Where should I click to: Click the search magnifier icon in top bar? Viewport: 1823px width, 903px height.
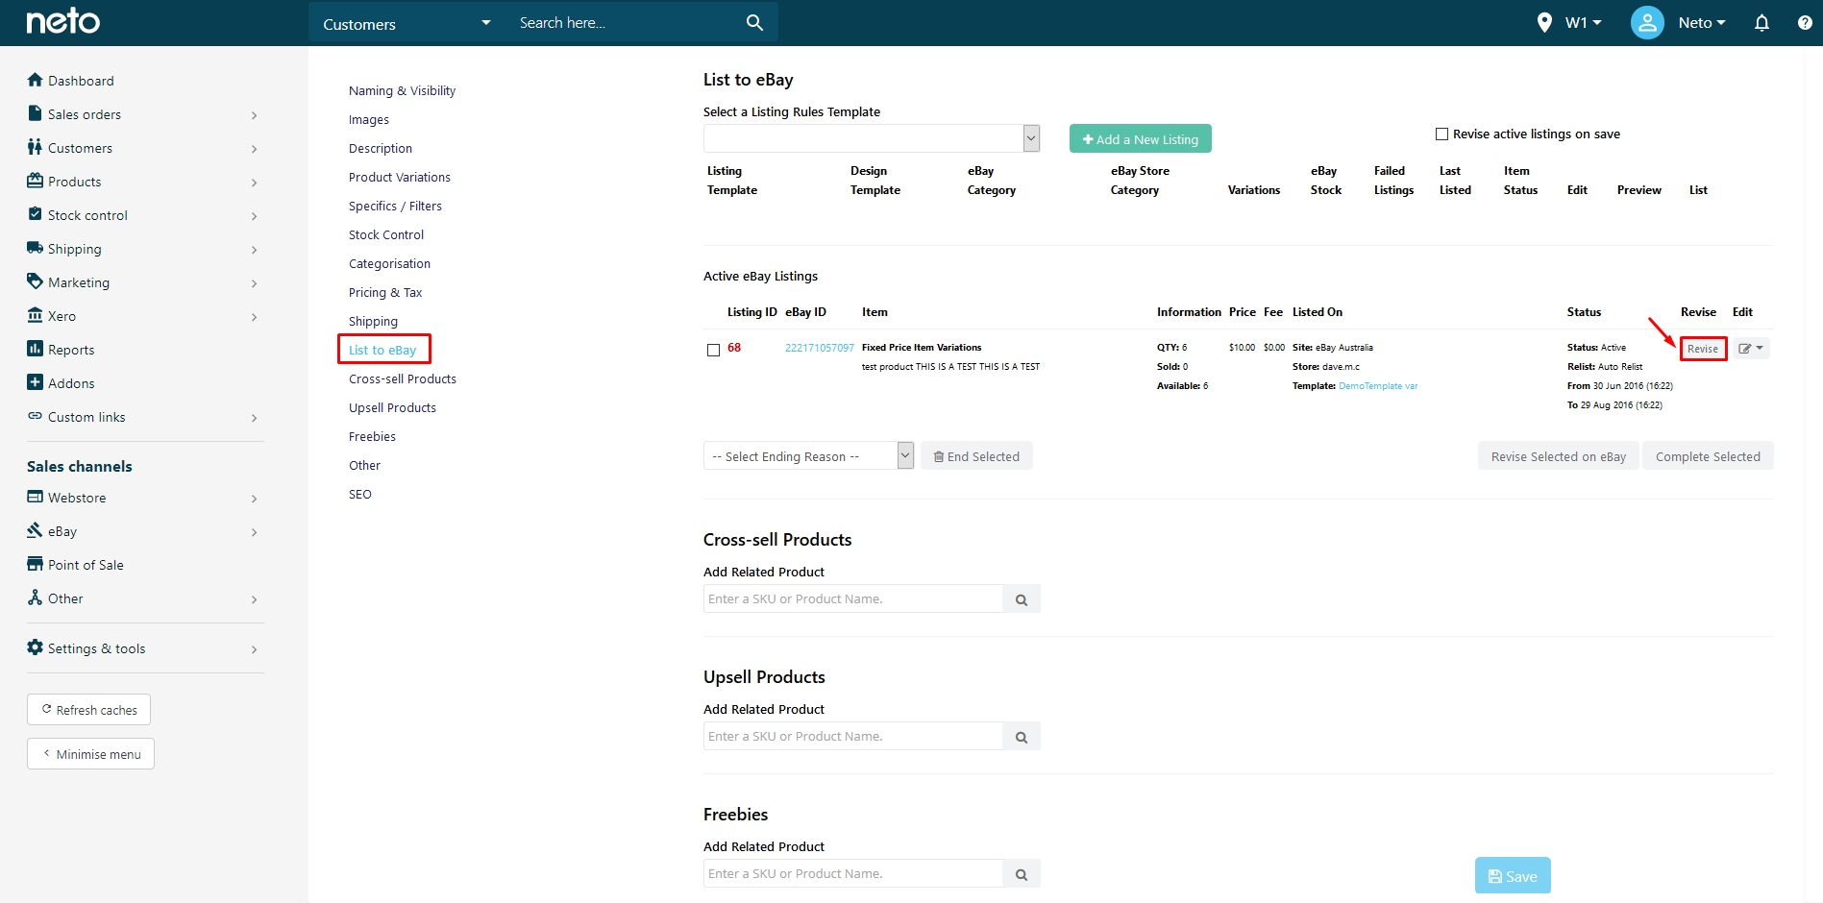pyautogui.click(x=754, y=22)
